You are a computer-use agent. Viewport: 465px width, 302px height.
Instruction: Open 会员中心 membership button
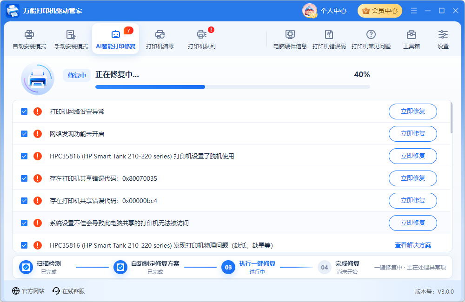point(380,11)
